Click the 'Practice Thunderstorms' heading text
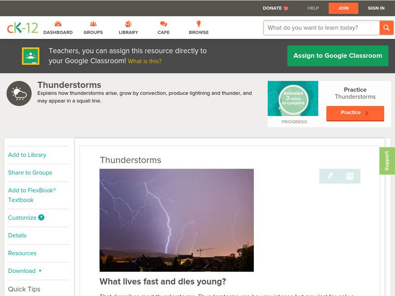The image size is (395, 296). tap(355, 93)
